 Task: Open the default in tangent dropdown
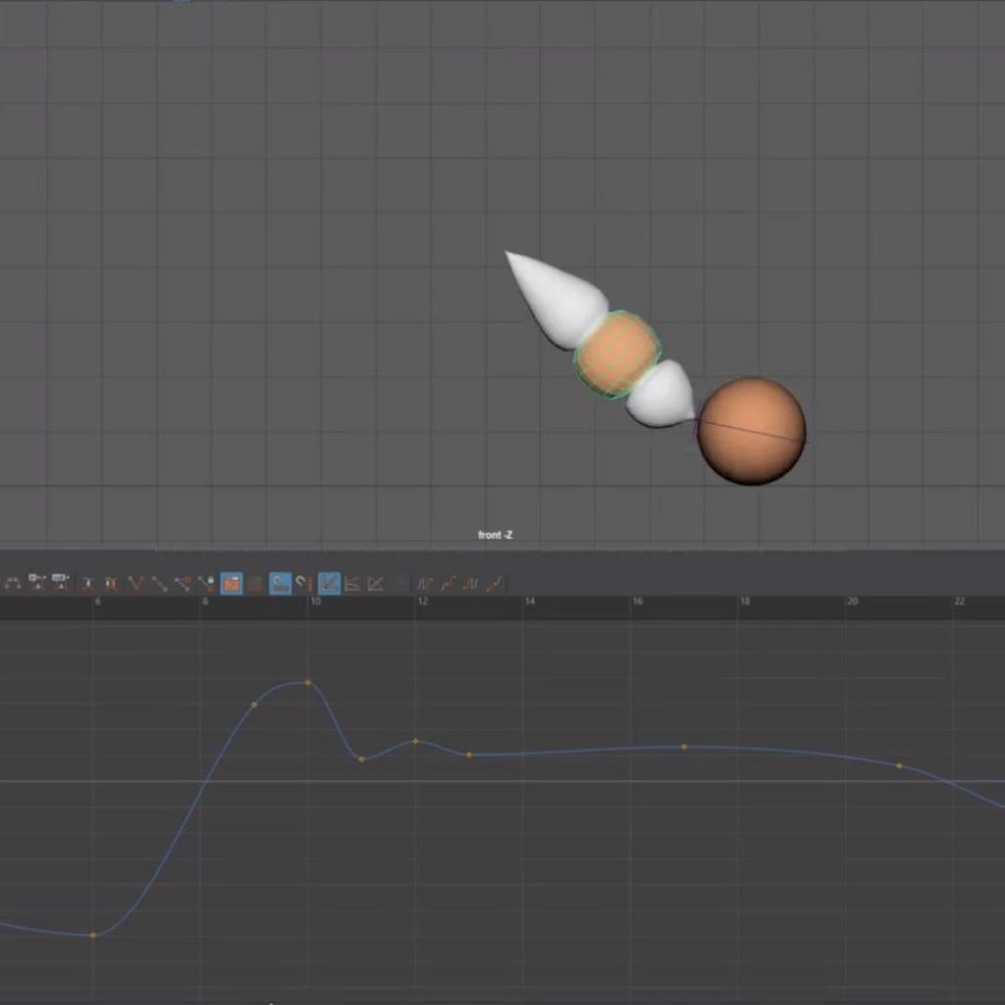37,583
